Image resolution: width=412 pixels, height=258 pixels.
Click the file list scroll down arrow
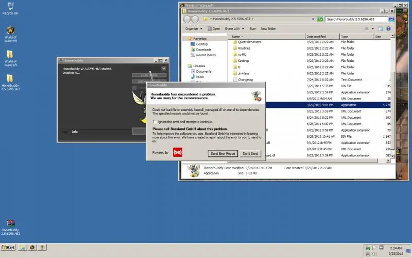[x=392, y=156]
